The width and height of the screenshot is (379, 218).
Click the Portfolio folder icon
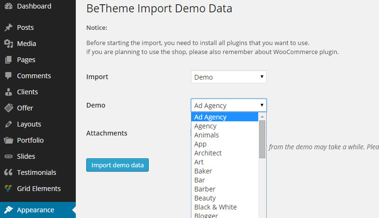8,140
